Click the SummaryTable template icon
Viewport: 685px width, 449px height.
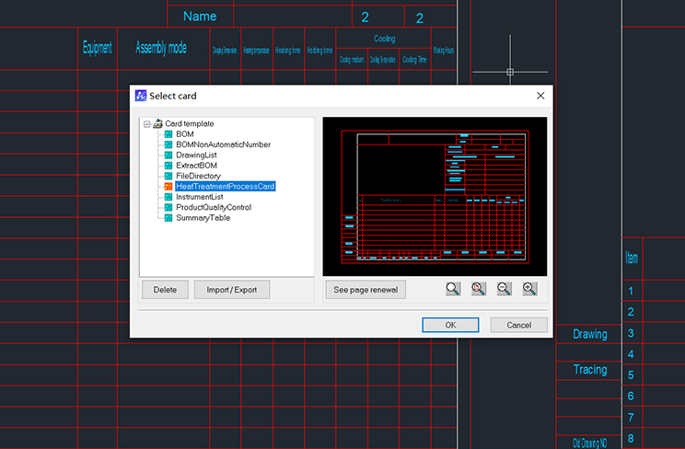coord(168,218)
